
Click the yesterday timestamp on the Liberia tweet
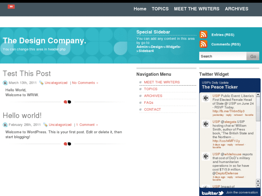tap(218, 115)
